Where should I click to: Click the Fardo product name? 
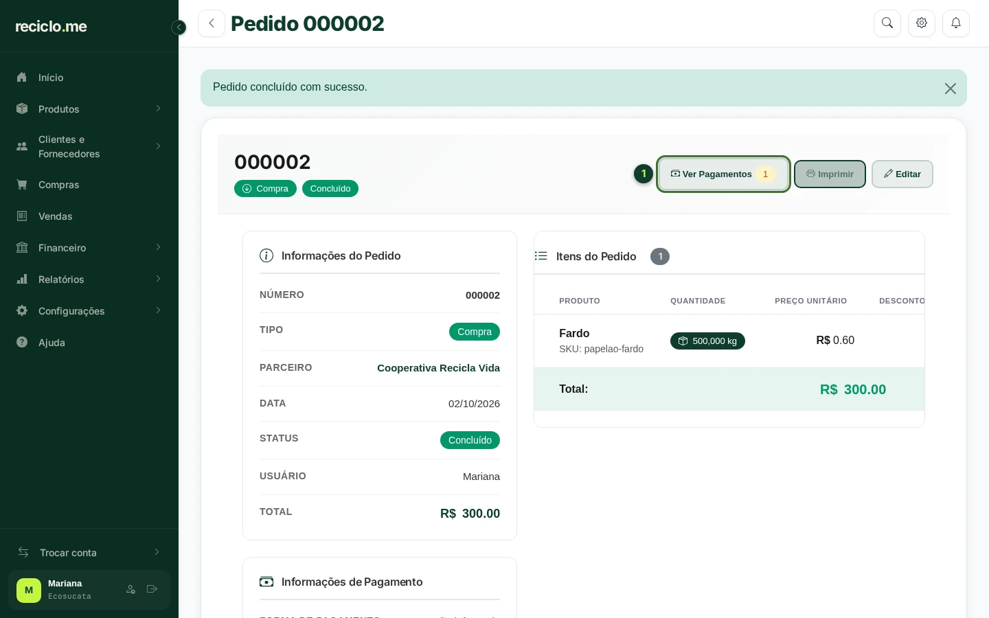574,333
